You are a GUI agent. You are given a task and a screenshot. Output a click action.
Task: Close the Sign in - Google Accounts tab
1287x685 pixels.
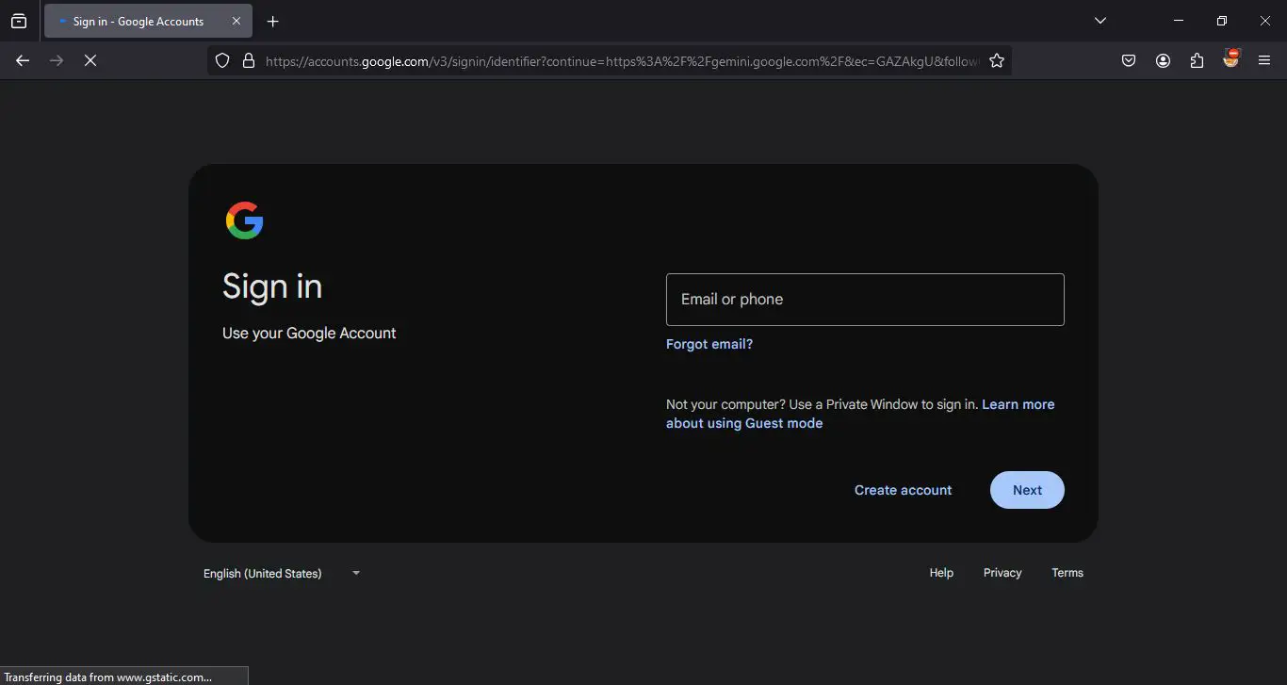point(236,21)
